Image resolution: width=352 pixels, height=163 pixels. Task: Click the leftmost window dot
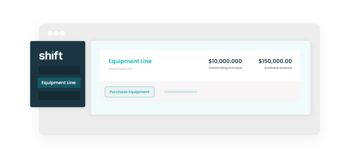click(x=50, y=33)
